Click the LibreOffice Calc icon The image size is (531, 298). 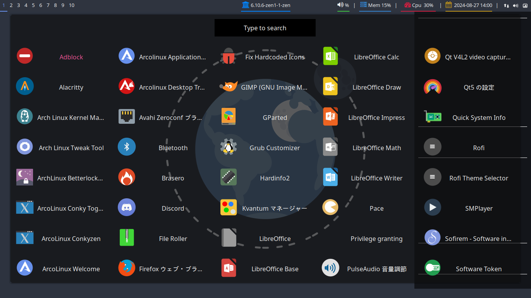pos(330,56)
